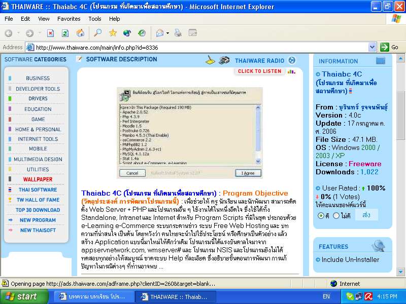Open the Edit menu
Viewport: 406px width, 304px height.
coord(25,19)
